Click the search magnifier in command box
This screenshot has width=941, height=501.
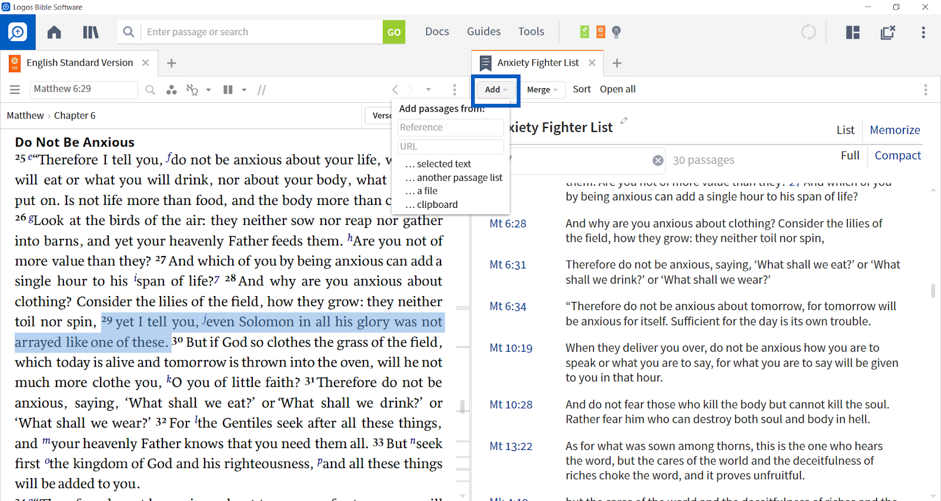click(x=128, y=32)
